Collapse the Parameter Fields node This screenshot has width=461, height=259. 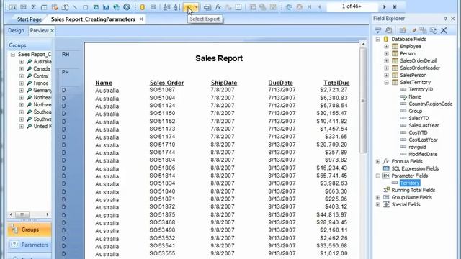point(378,176)
